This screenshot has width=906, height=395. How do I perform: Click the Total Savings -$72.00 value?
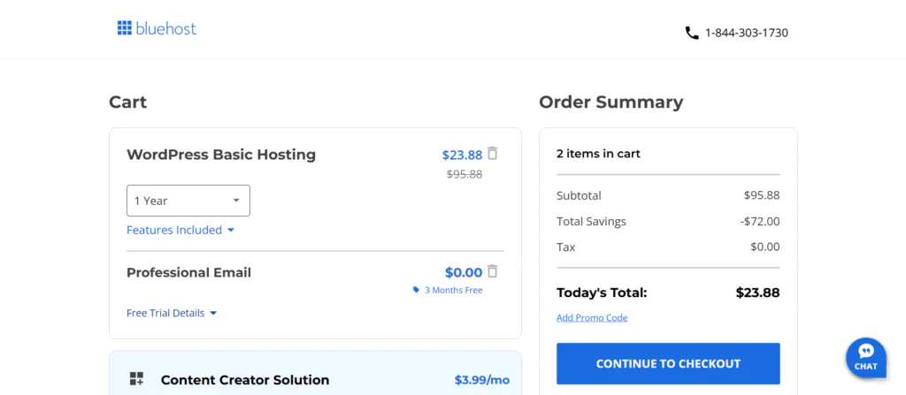tap(760, 221)
